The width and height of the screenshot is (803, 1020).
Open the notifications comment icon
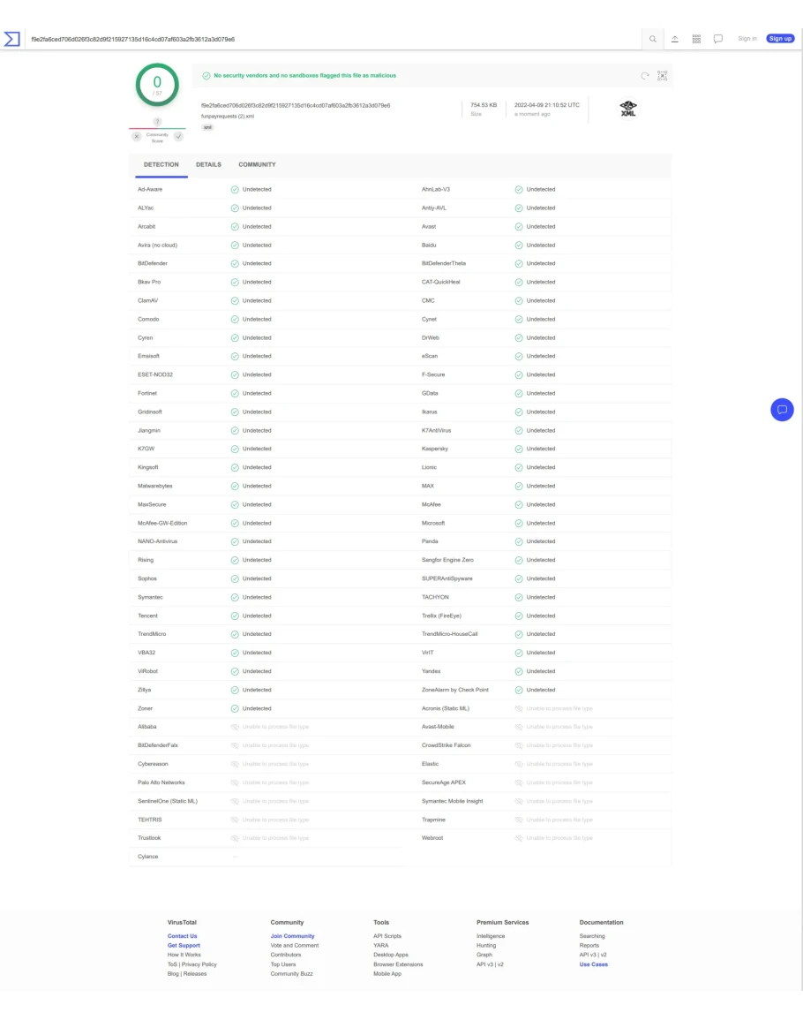tap(718, 39)
